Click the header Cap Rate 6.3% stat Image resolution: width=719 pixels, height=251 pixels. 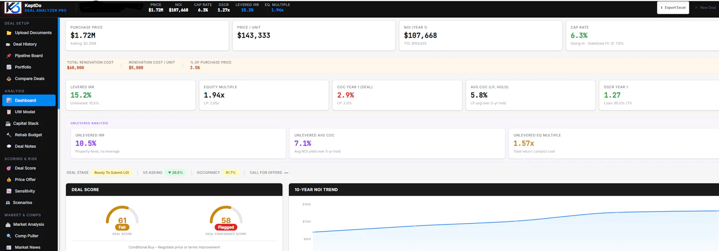(x=203, y=8)
